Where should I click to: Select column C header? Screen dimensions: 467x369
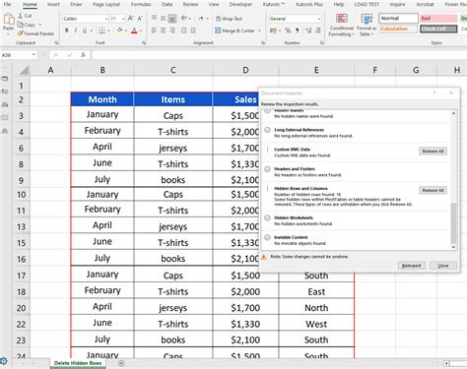pyautogui.click(x=173, y=70)
